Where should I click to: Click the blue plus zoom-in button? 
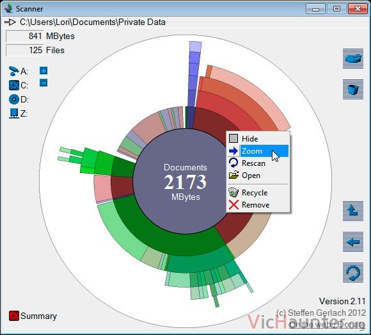click(x=43, y=70)
